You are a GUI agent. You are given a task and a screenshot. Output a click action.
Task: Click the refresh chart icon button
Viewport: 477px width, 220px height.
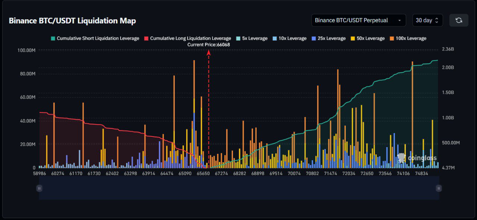[x=459, y=20]
